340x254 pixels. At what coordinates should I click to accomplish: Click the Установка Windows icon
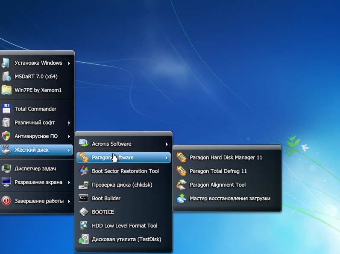pos(6,63)
